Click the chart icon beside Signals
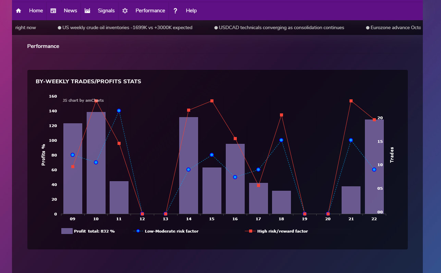 click(87, 11)
